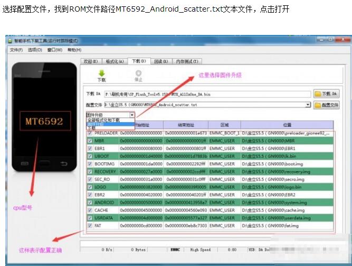Click the logo.bin location cell
This screenshot has height=266, width=352.
pos(287,187)
